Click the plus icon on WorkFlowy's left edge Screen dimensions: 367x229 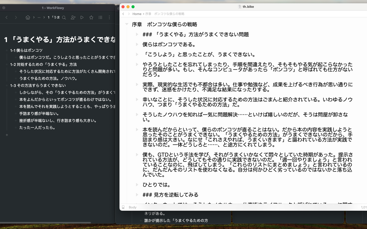click(x=7, y=135)
